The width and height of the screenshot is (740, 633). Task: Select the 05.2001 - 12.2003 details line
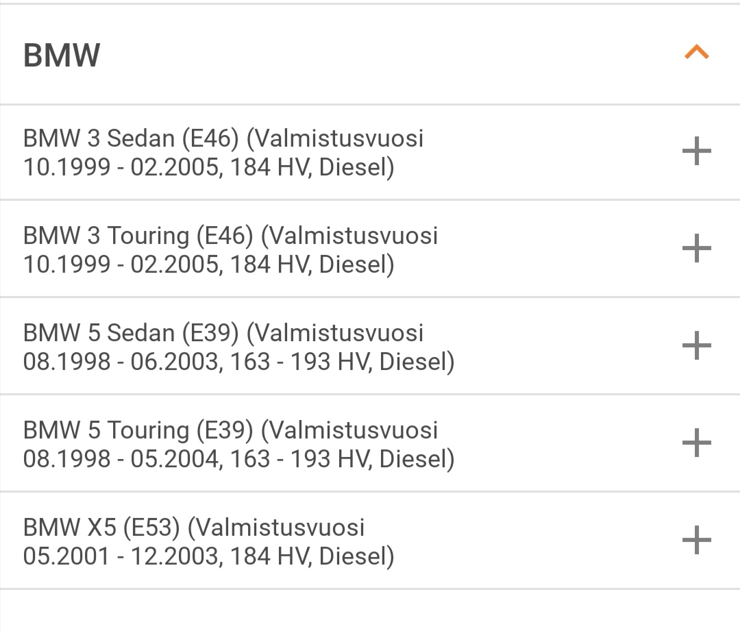(x=208, y=556)
